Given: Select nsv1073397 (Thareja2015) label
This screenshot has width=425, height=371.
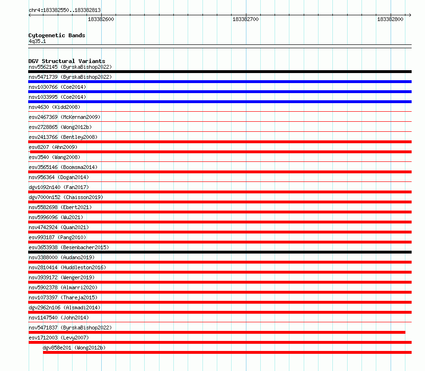Looking at the screenshot, I should (x=63, y=297).
